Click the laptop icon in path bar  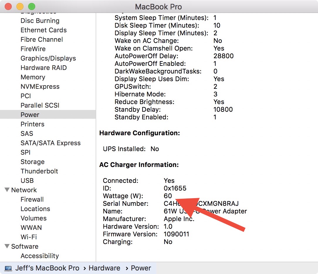pyautogui.click(x=9, y=268)
